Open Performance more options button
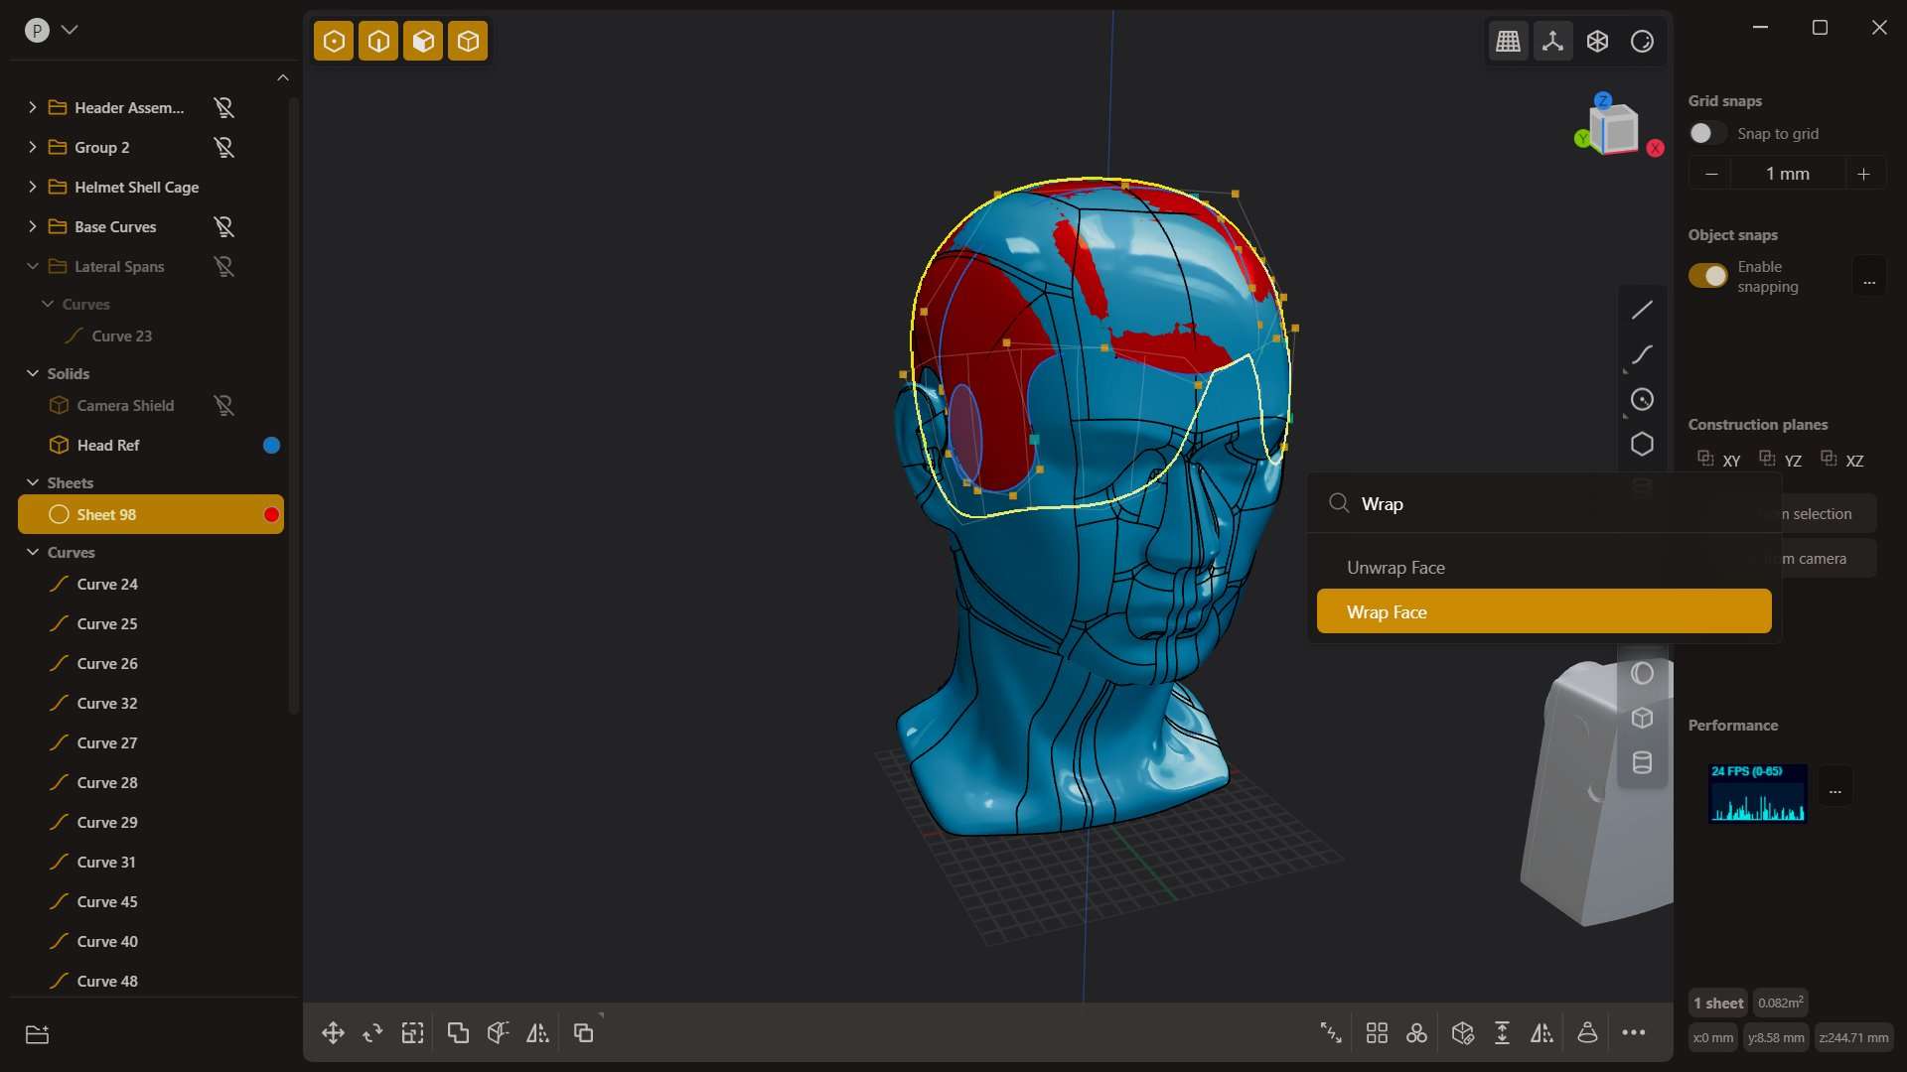The height and width of the screenshot is (1072, 1907). point(1834,788)
